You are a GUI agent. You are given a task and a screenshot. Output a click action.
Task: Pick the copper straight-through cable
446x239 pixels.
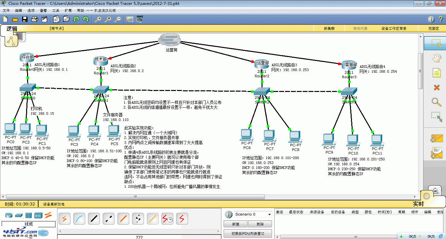pos(94,219)
